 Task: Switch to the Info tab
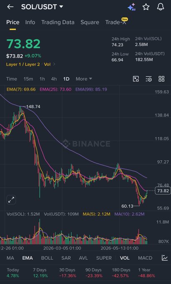(30, 22)
